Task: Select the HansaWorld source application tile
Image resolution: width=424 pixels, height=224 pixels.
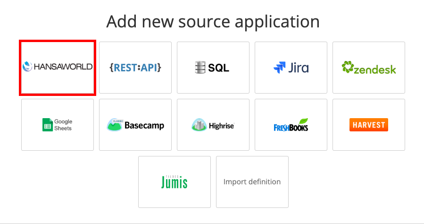Action: coord(58,68)
